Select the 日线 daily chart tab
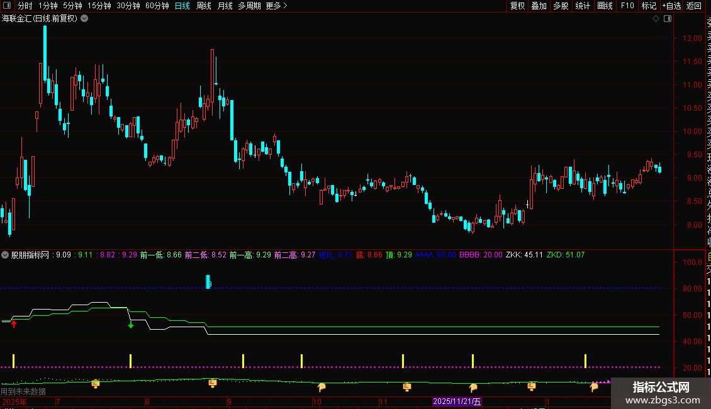Viewport: 711px width, 409px height. click(182, 6)
